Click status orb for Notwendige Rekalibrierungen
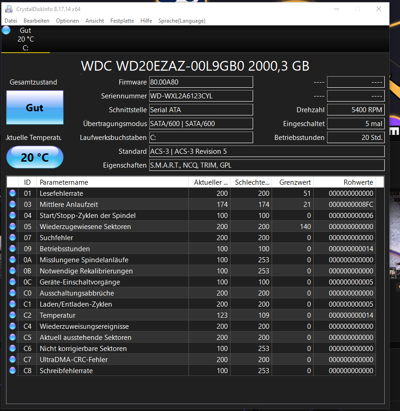Image resolution: width=400 pixels, height=411 pixels. click(12, 271)
